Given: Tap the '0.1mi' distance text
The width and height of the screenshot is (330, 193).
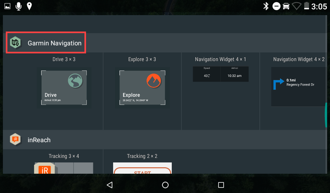Looking at the screenshot, I should point(291,80).
